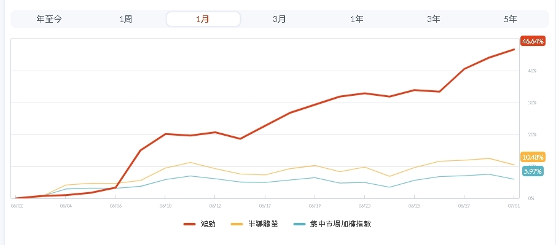This screenshot has height=245, width=556.
Task: Select the active 1月 range tab
Action: point(203,19)
